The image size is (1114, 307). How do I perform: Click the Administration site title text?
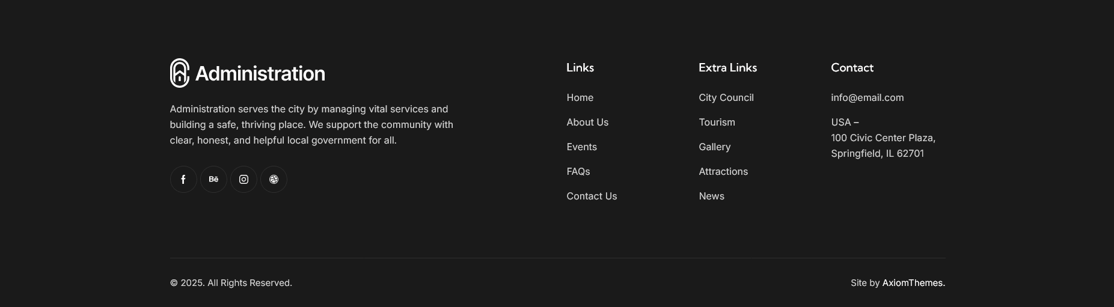(x=260, y=73)
